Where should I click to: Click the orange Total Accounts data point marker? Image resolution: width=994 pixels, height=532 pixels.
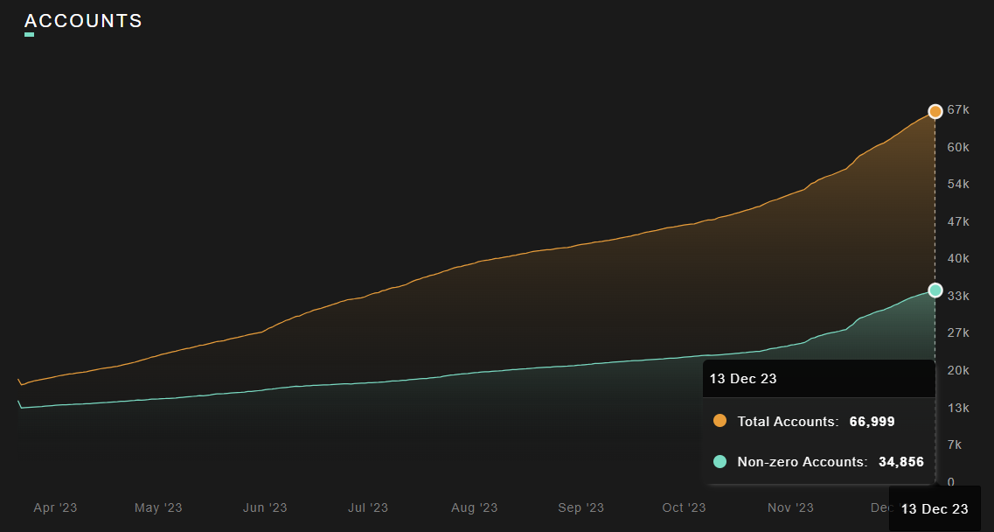[x=935, y=112]
